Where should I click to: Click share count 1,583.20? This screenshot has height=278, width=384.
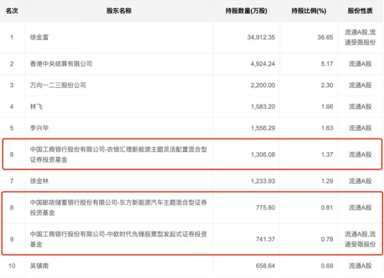(x=263, y=106)
